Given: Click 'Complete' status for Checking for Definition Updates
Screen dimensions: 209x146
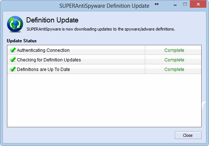Looking at the screenshot, I should (174, 60).
